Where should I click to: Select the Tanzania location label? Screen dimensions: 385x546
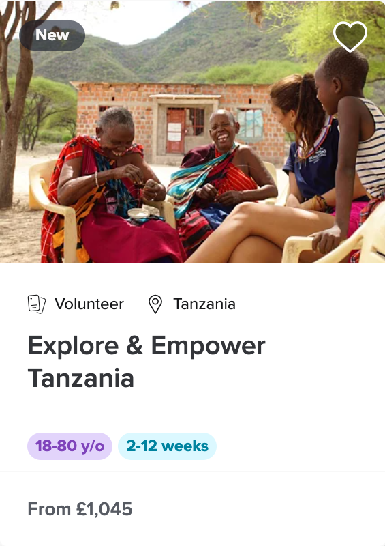pyautogui.click(x=204, y=304)
